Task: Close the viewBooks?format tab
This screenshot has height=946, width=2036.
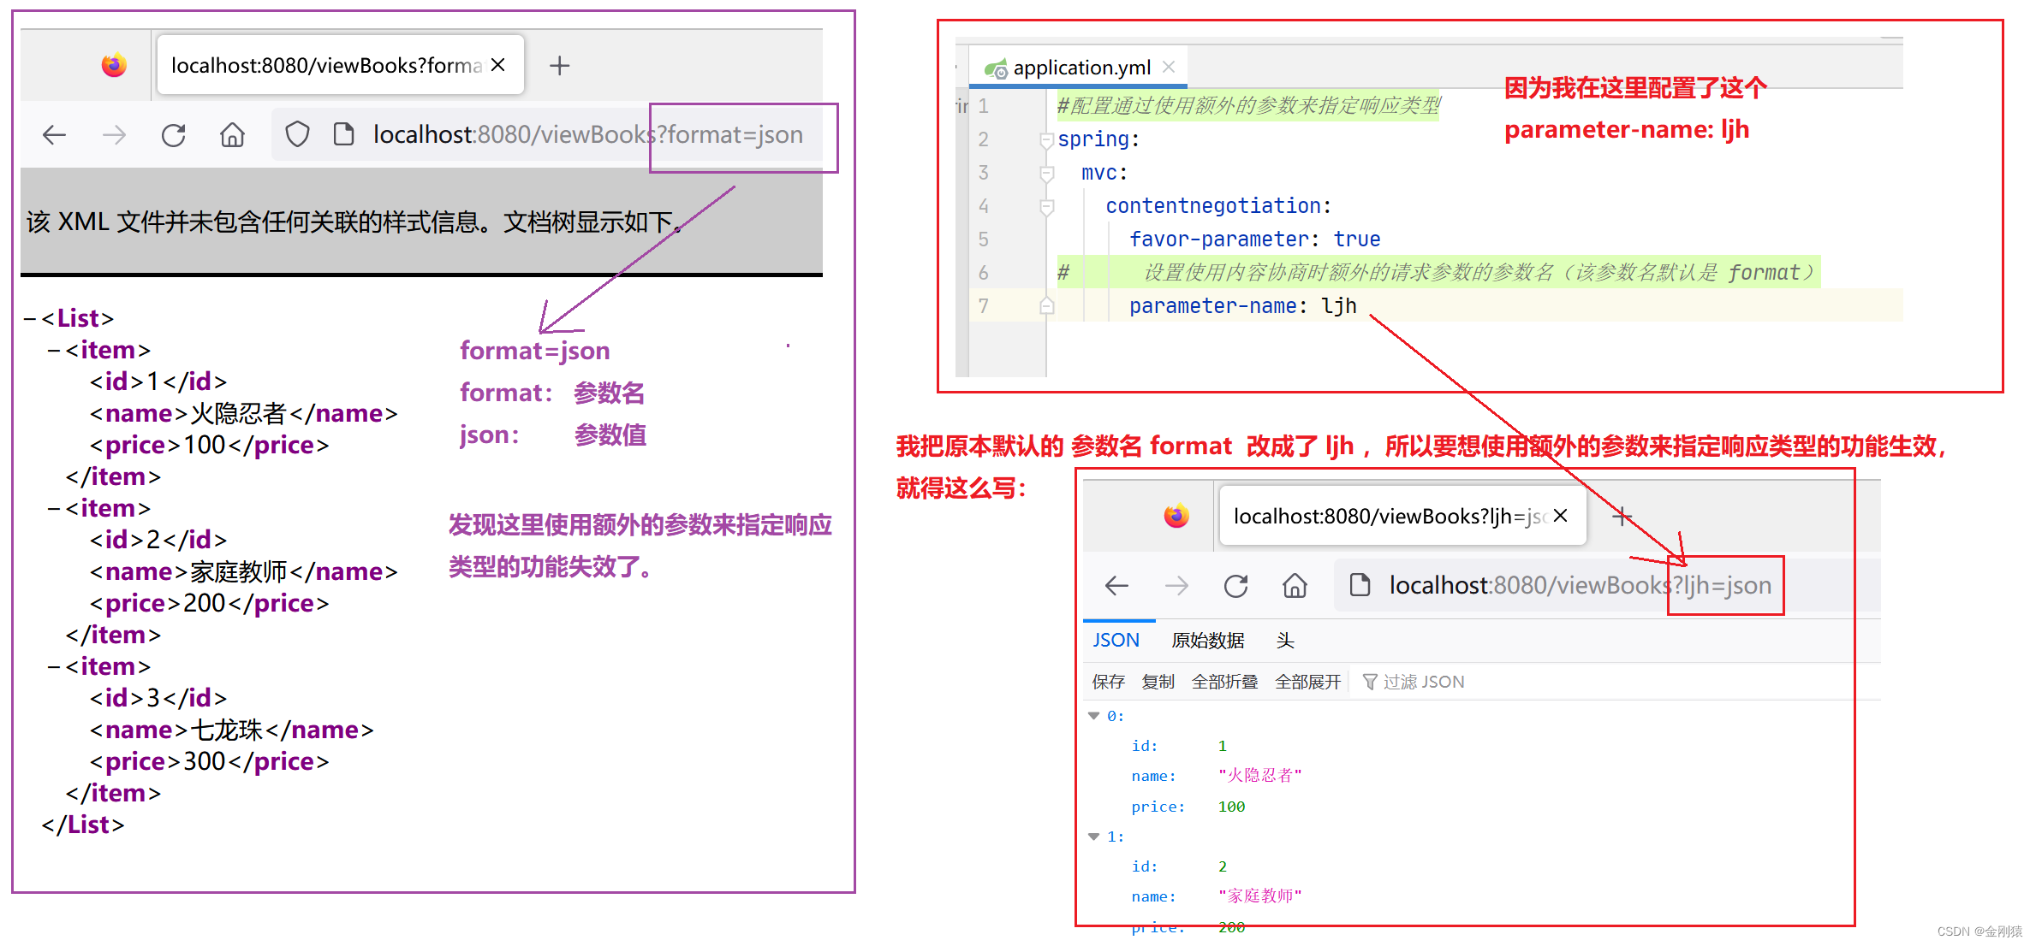Action: pyautogui.click(x=498, y=65)
